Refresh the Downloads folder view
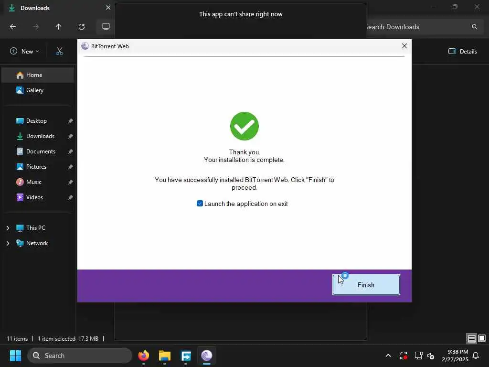 82,27
